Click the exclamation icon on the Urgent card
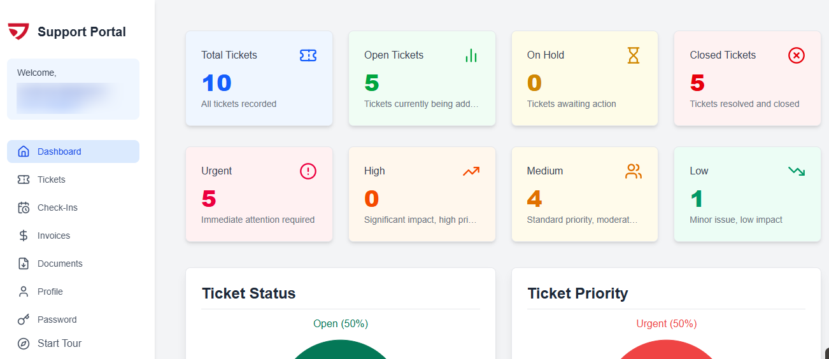This screenshot has width=829, height=359. point(308,171)
